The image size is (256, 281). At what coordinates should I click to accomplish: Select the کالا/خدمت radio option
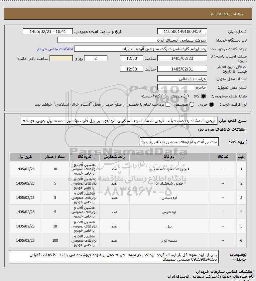[164, 96]
